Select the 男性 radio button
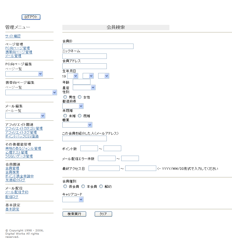232x245 pixels. (65, 97)
